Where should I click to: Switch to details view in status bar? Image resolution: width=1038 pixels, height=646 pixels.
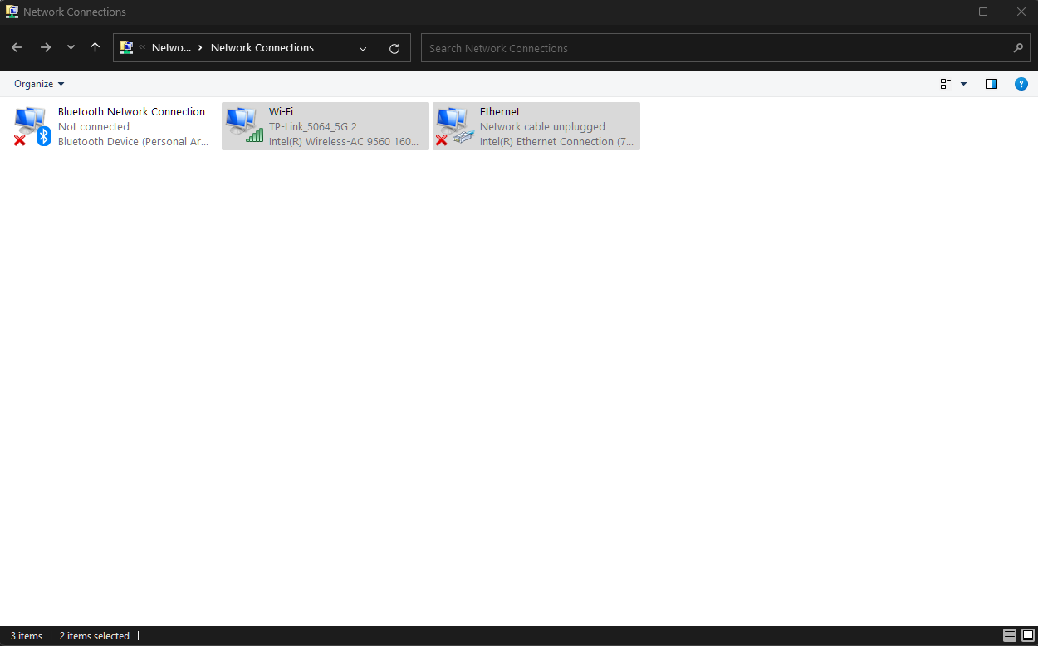pos(1010,636)
